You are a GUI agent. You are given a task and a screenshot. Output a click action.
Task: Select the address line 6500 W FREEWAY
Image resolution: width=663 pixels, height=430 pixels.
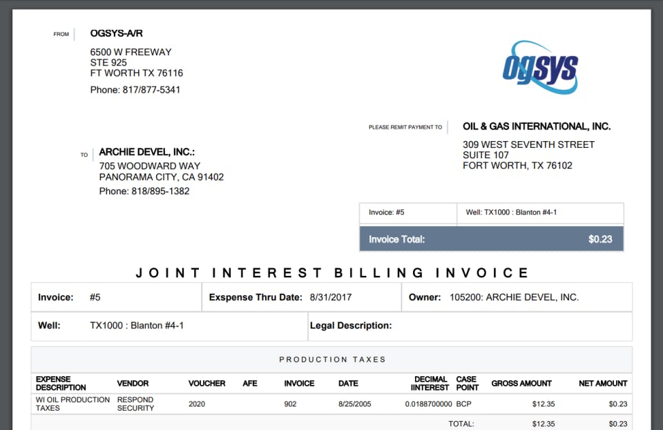[131, 52]
